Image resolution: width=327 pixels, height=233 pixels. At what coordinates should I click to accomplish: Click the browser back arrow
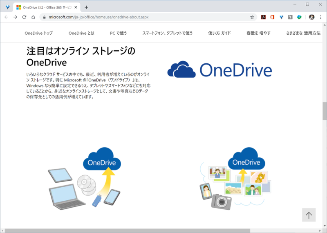(6, 17)
